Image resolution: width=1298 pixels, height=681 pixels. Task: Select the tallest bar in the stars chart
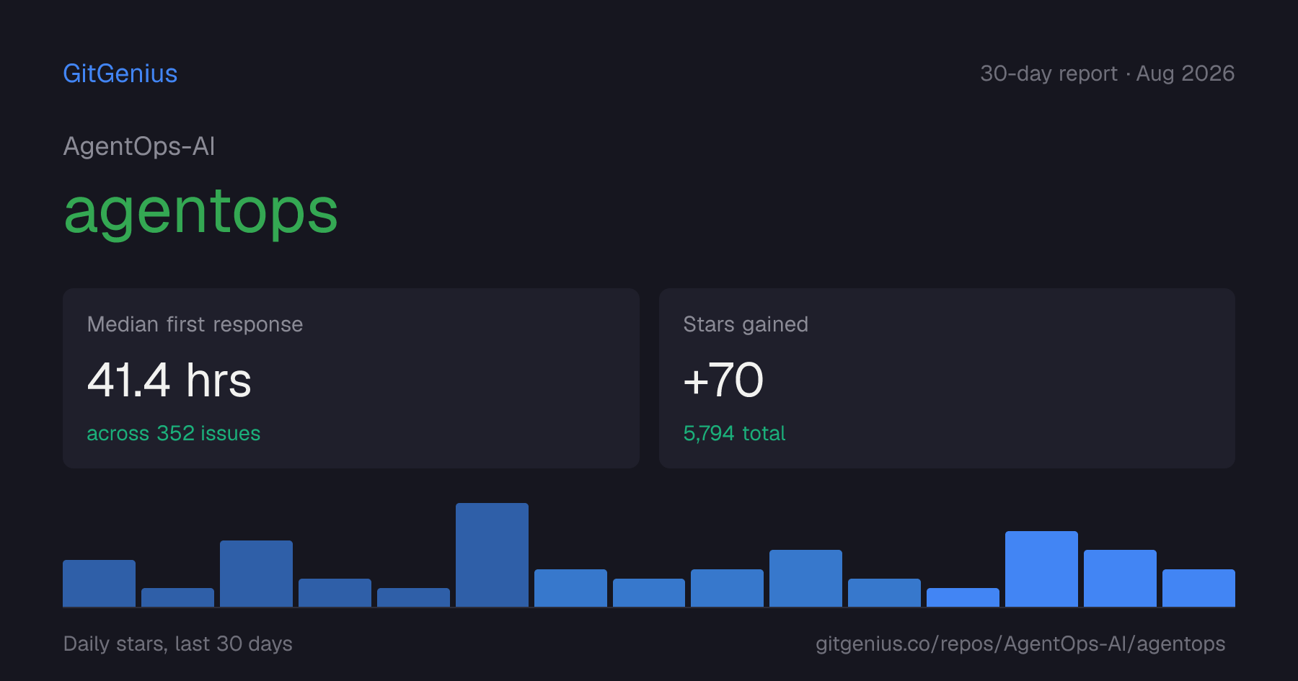tap(492, 555)
